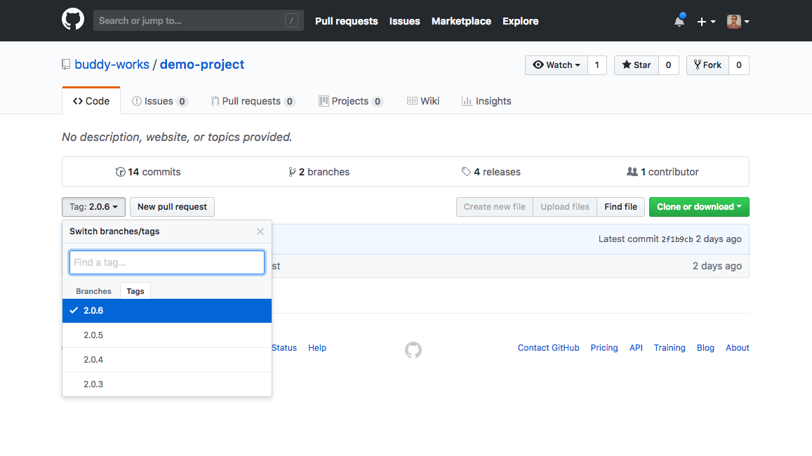Open latest commit hash 2f1b9cb
Image resolution: width=812 pixels, height=456 pixels.
point(677,239)
